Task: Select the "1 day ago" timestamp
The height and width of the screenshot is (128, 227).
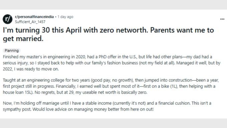Action: pos(65,17)
